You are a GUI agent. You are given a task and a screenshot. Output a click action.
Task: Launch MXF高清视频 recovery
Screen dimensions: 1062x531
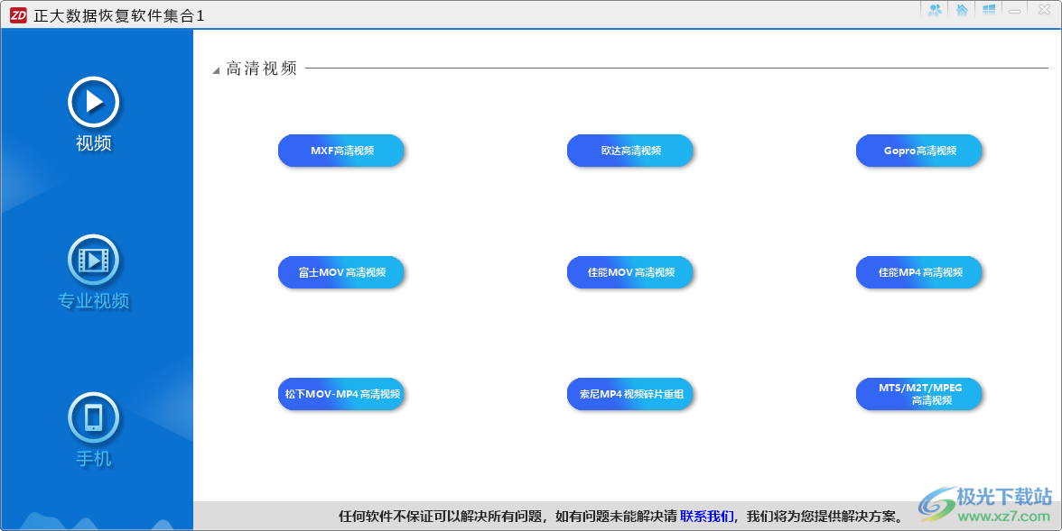pos(341,151)
